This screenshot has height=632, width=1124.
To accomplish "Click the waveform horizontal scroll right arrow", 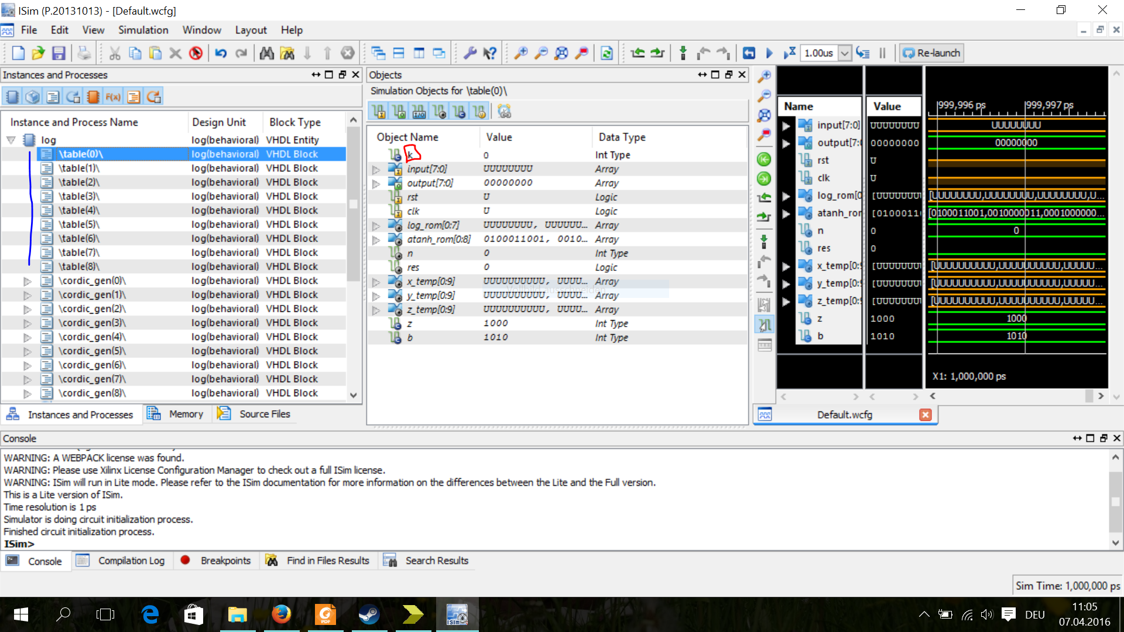I will tap(1101, 396).
